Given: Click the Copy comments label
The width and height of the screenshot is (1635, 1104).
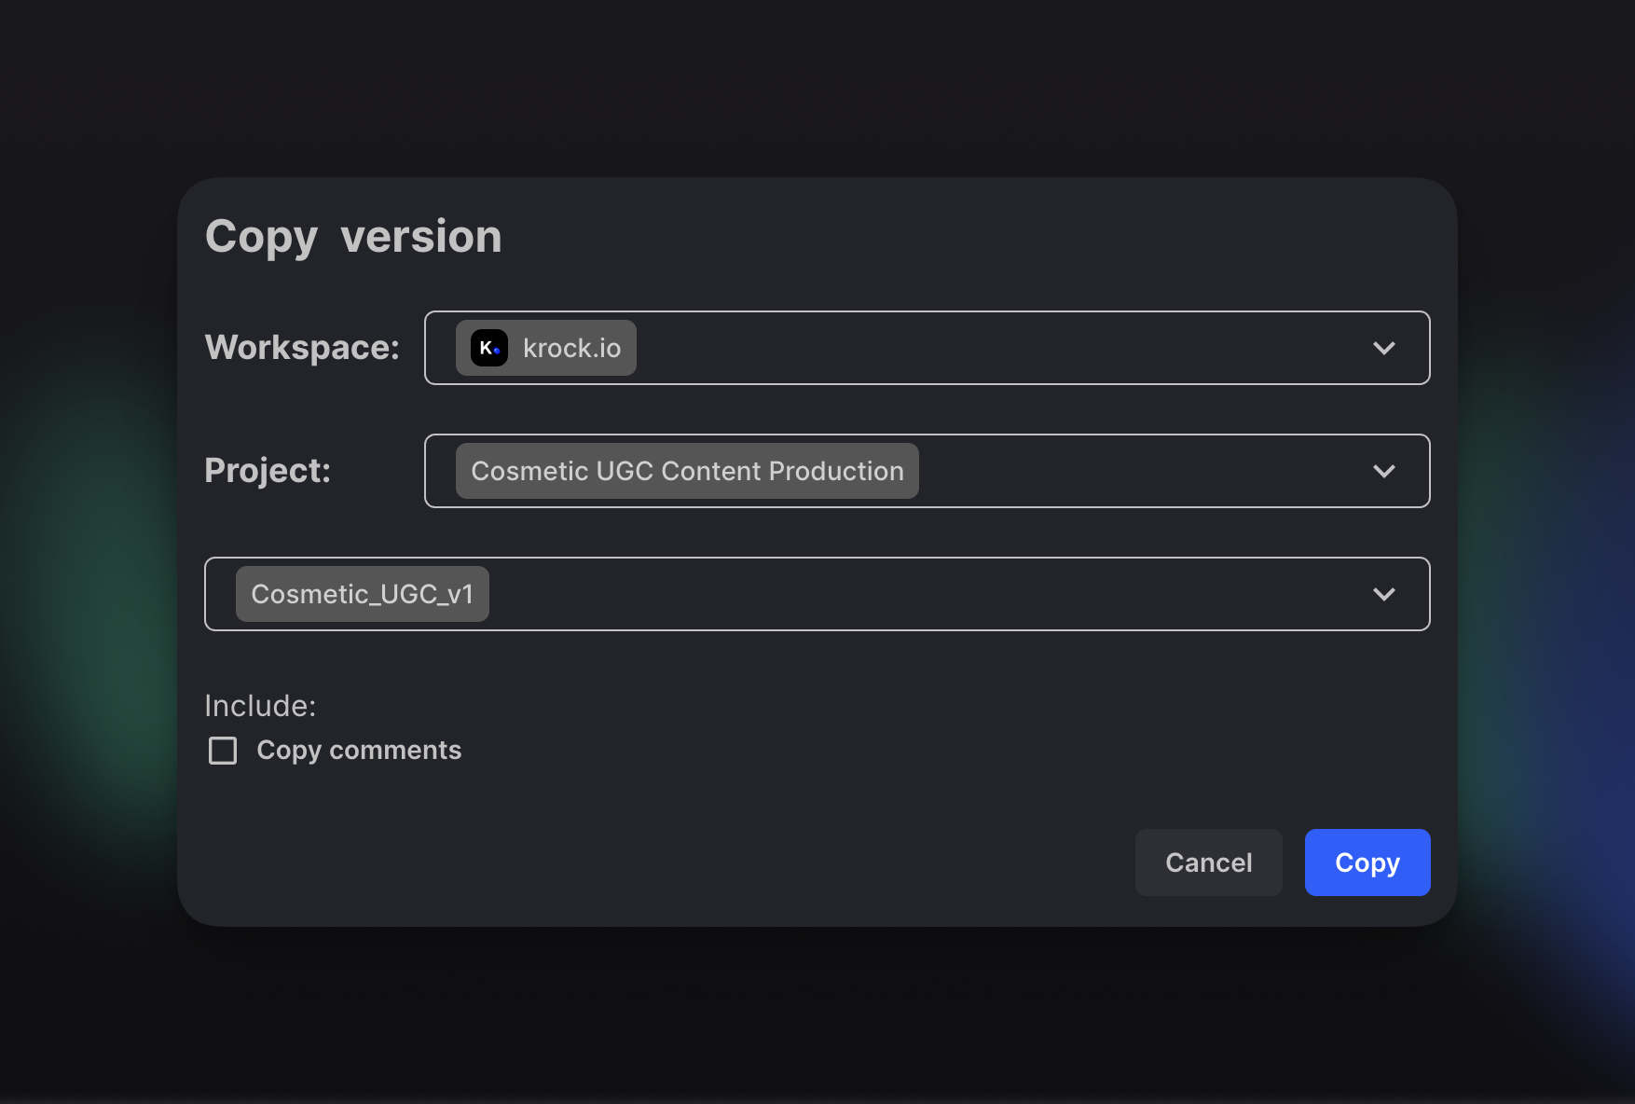Looking at the screenshot, I should pos(359,751).
